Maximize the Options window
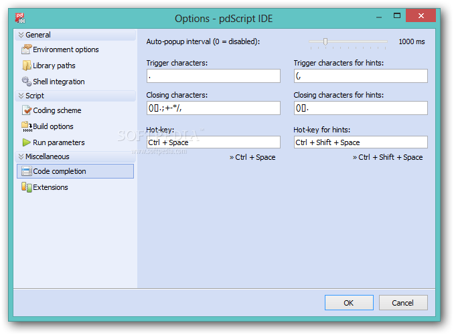 click(x=397, y=16)
